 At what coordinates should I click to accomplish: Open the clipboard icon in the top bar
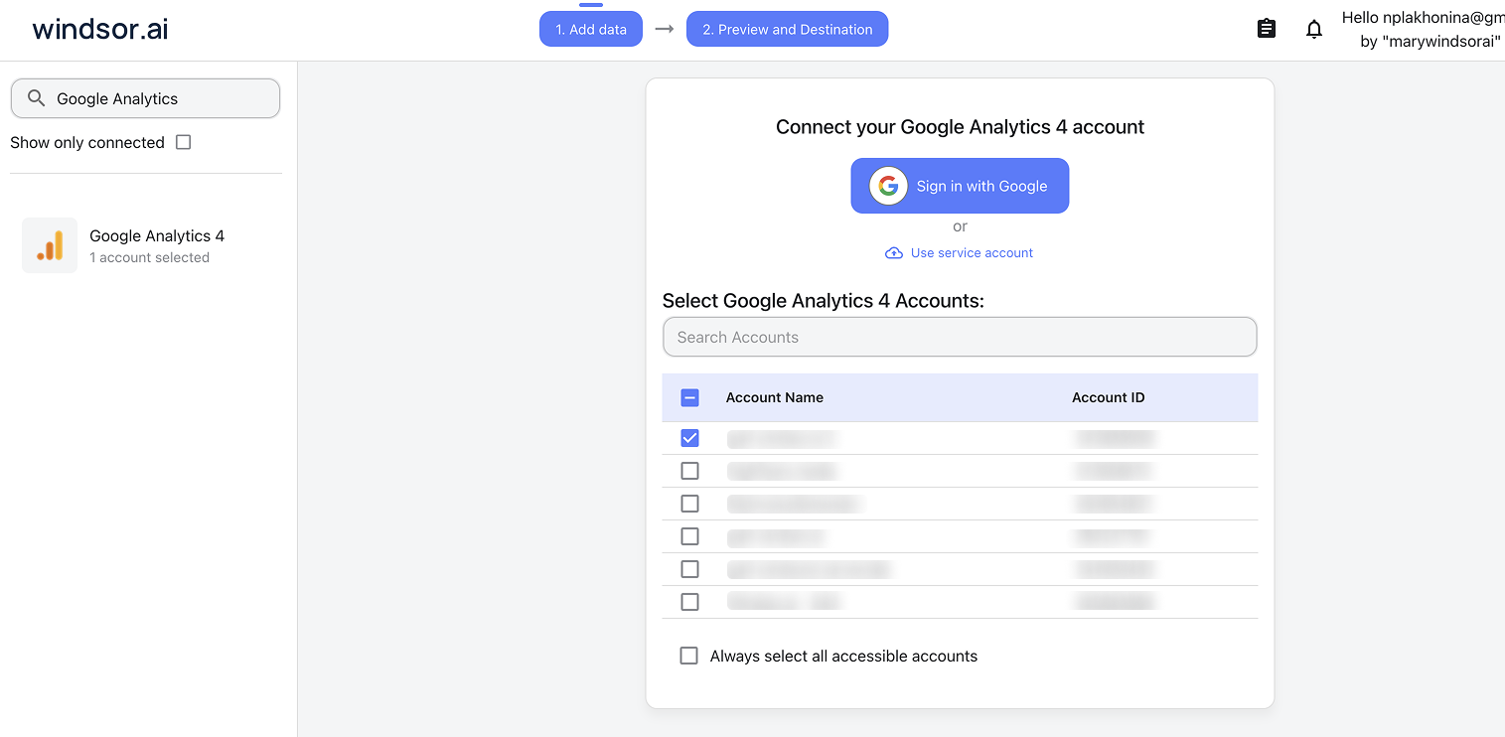[1266, 28]
